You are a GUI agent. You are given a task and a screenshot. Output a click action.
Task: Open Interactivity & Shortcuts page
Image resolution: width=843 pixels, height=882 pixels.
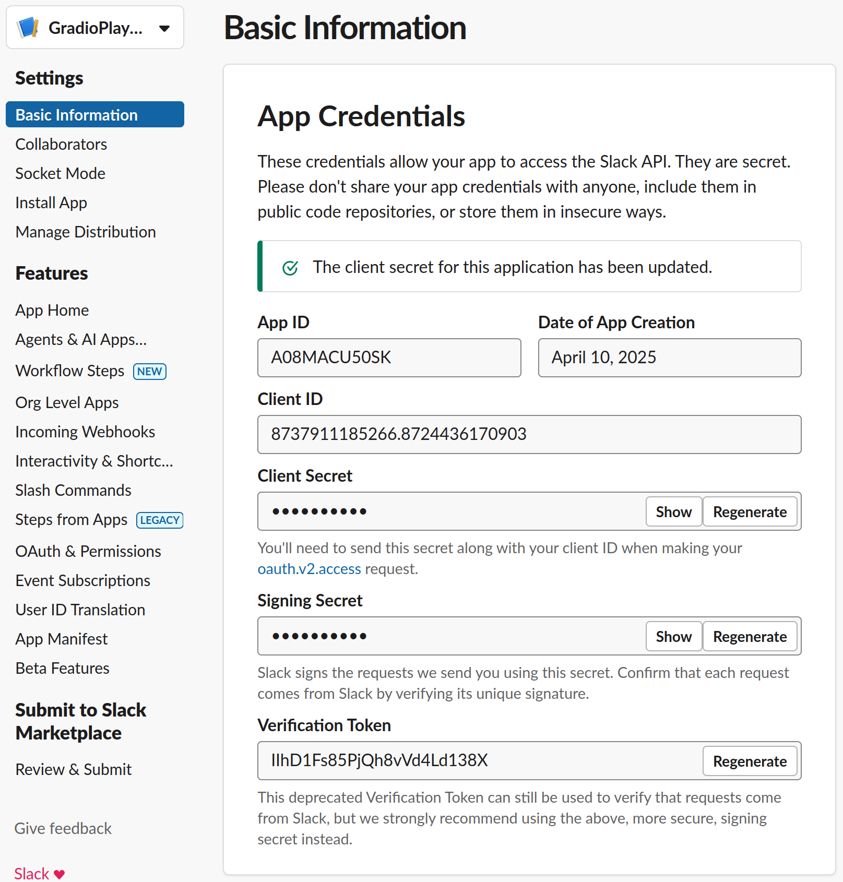point(94,461)
